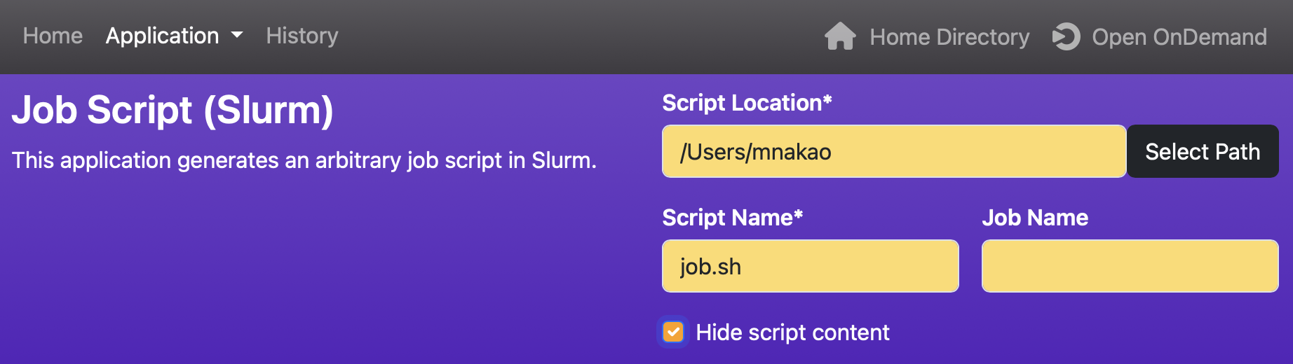
Task: Uncheck the Hide script content checkbox
Action: tap(673, 332)
